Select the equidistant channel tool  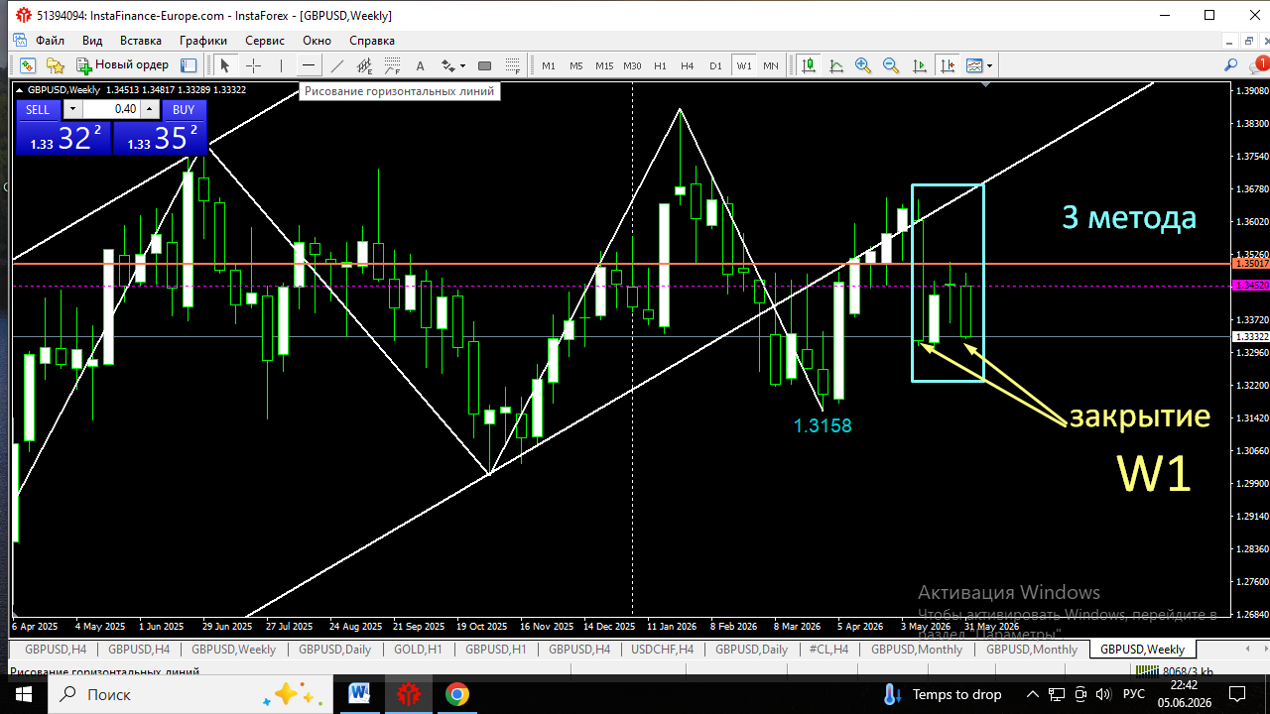tap(364, 65)
